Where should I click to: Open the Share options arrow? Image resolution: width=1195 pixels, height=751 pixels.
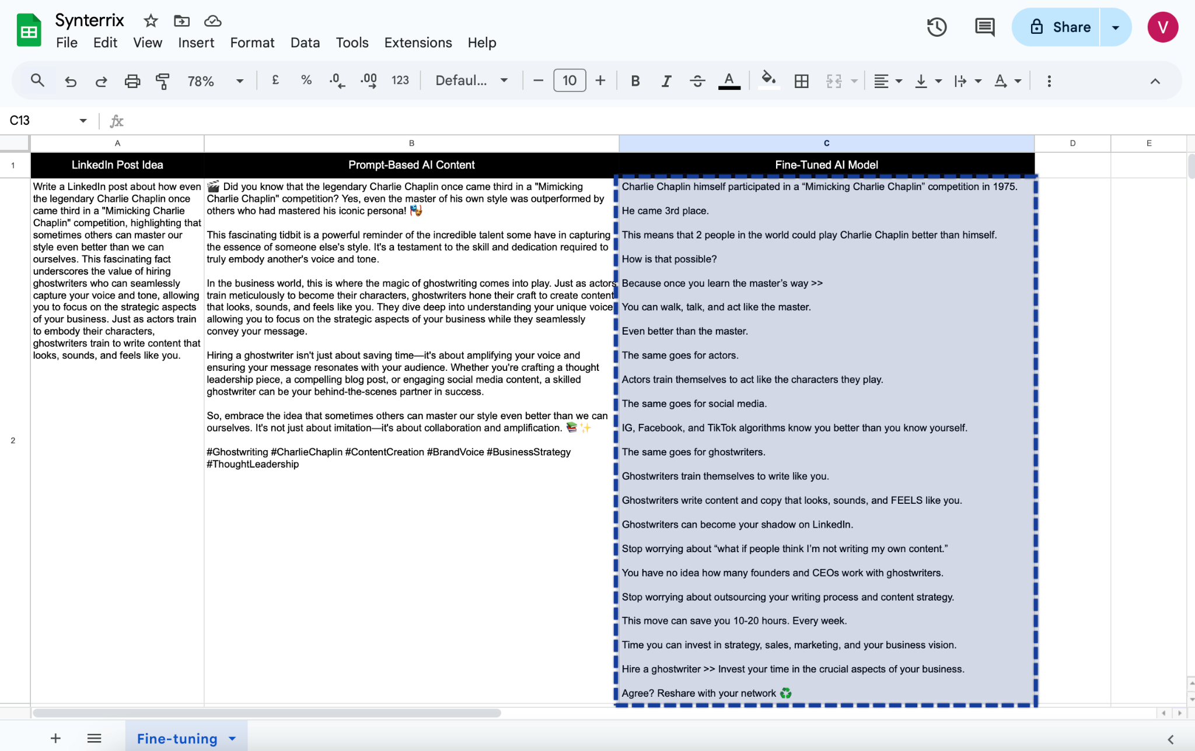[1115, 27]
